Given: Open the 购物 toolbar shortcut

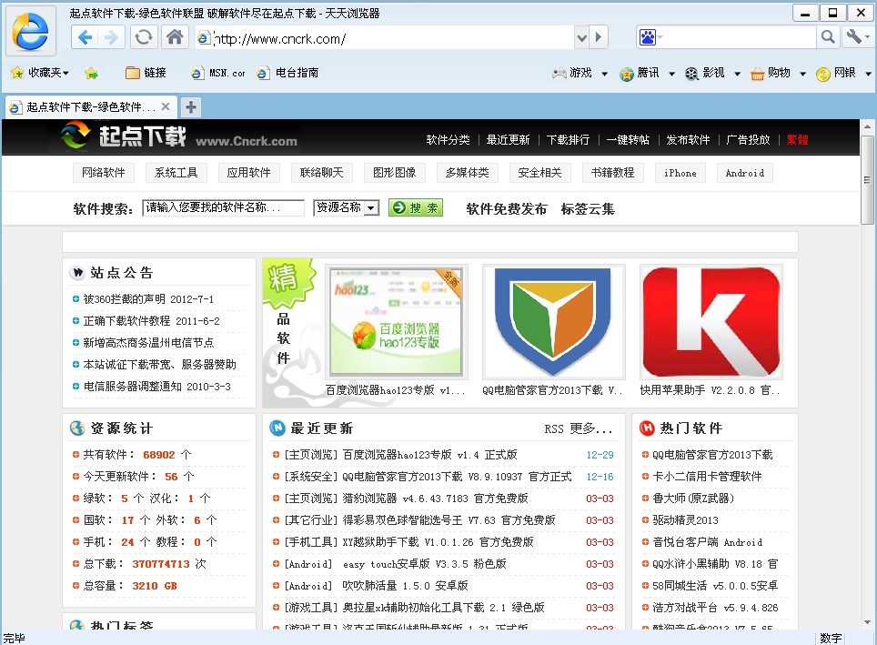Looking at the screenshot, I should click(771, 73).
